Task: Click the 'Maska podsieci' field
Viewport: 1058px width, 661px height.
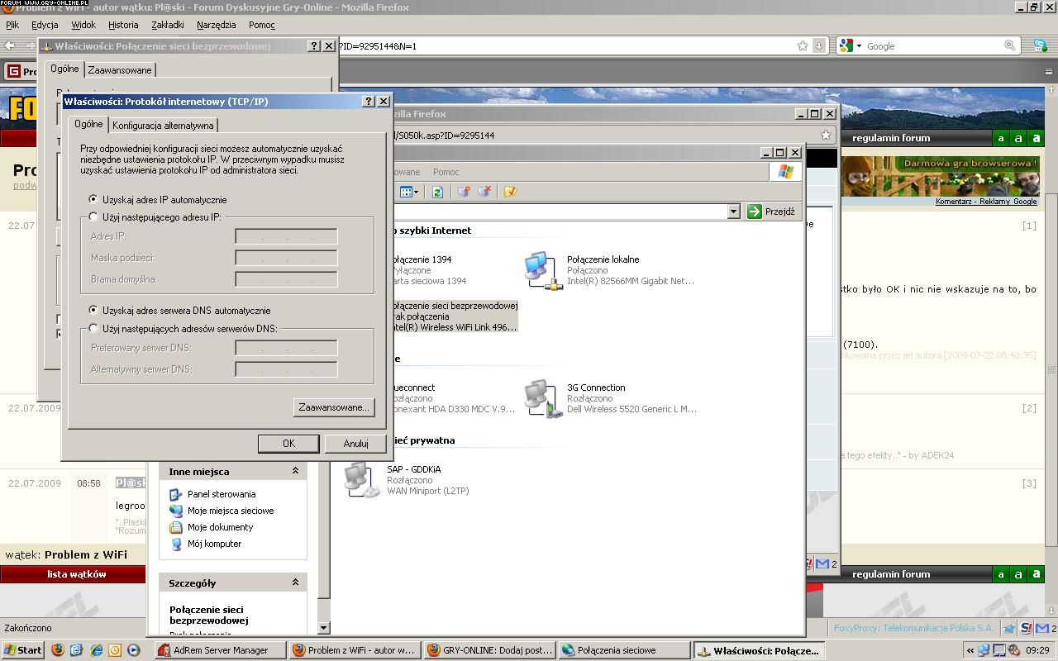Action: (x=286, y=258)
